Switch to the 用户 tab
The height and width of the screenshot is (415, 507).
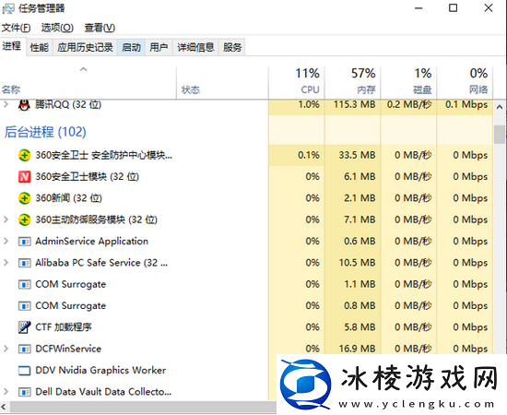point(159,48)
